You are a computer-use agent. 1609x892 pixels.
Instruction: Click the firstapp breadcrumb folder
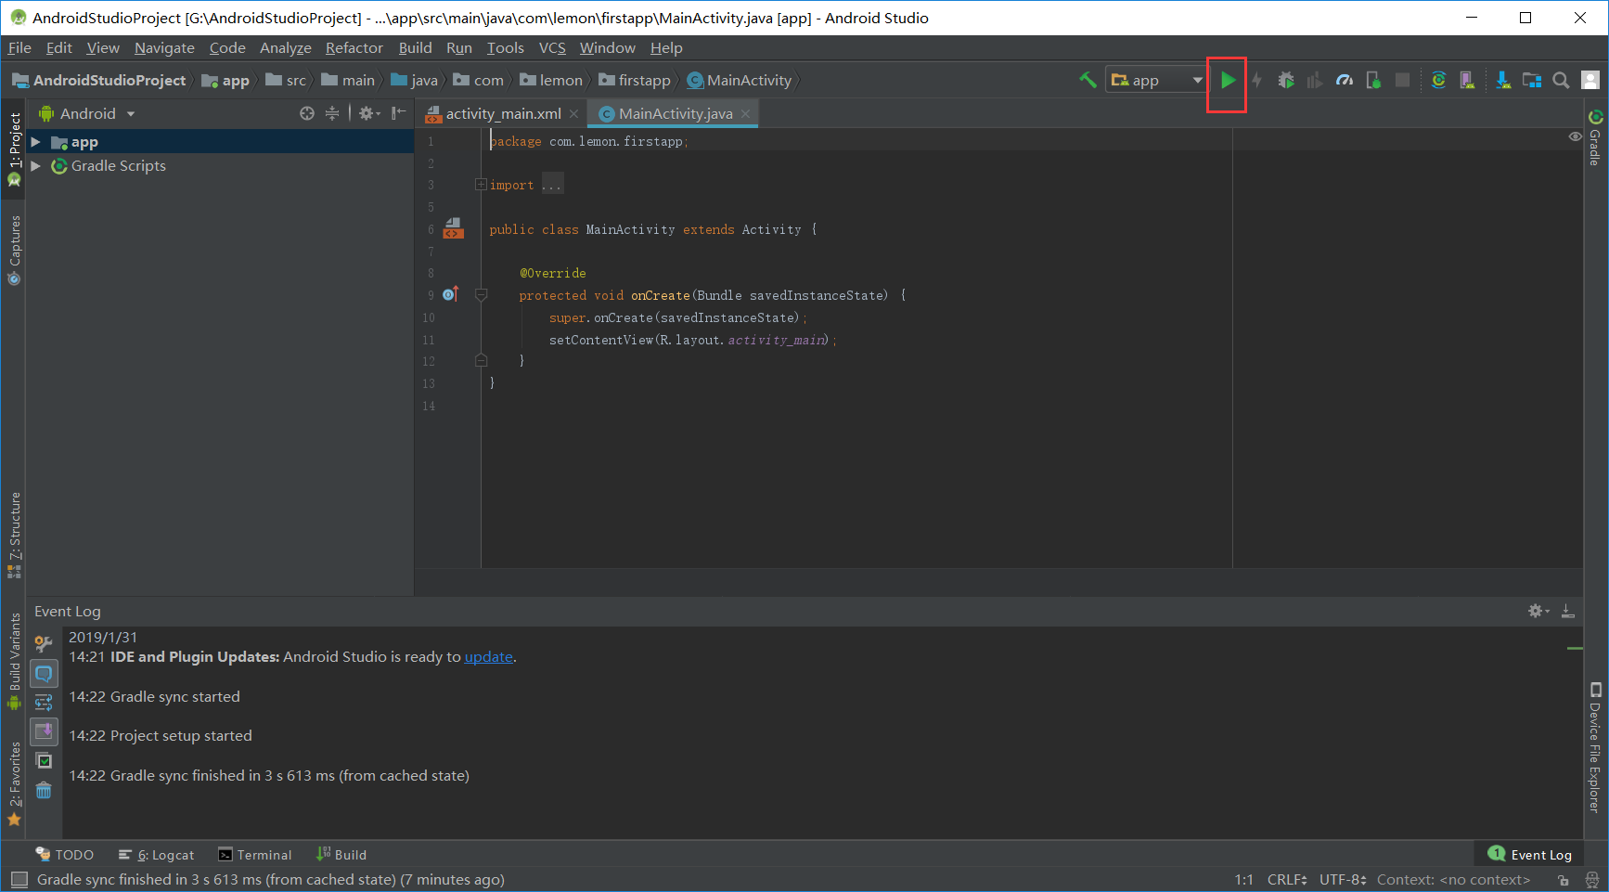tap(635, 81)
